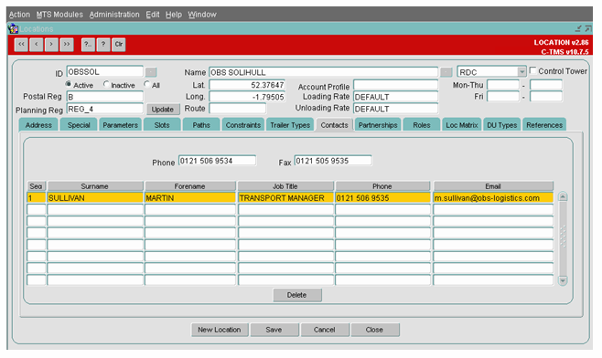Click the Delete contact button
The image size is (602, 358).
(297, 295)
